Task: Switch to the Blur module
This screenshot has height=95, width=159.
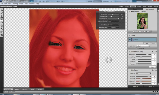Action: coord(144,7)
